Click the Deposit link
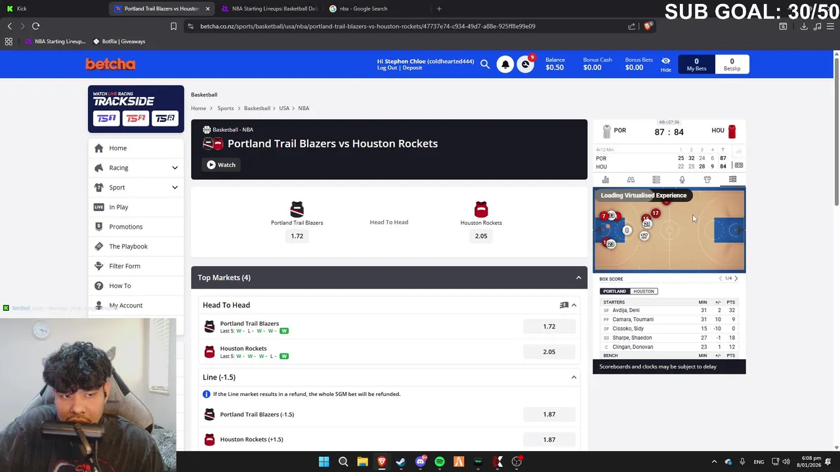840x472 pixels. (412, 68)
